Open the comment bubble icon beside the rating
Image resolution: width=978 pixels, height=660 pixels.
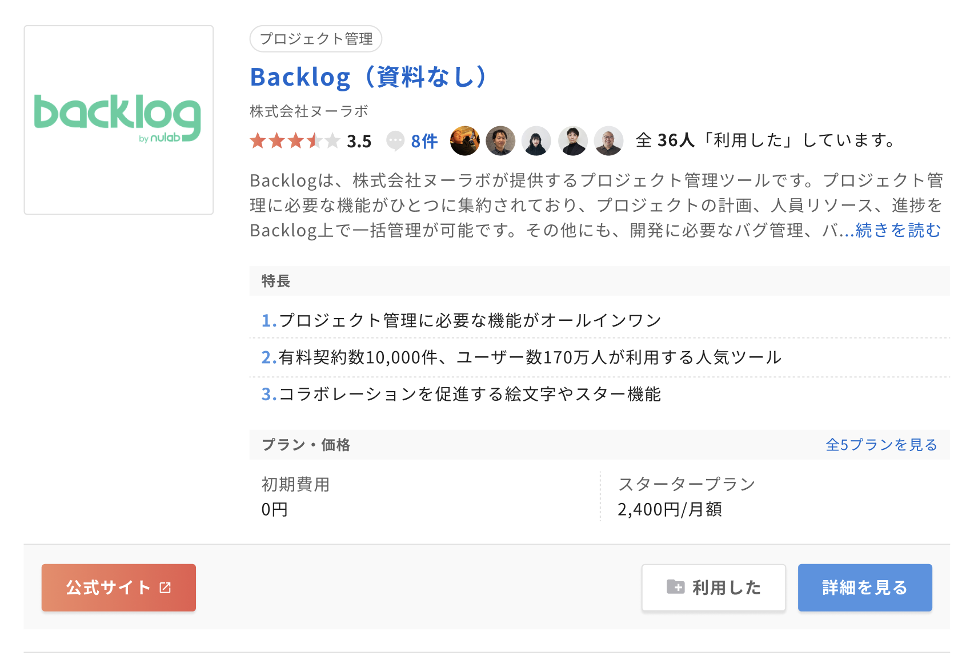pyautogui.click(x=396, y=140)
